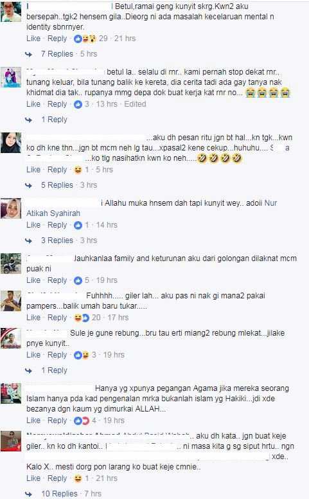Click the reaction icons next to the 20 count
Viewport: 309px width, 499px height.
tap(82, 318)
